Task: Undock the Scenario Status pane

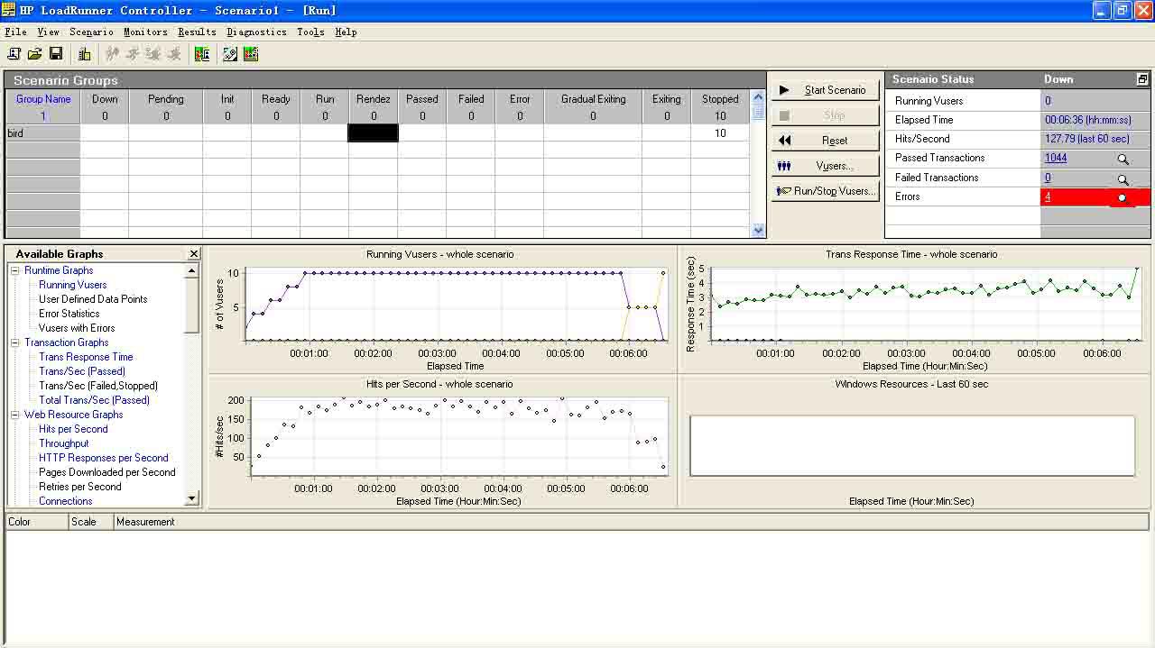Action: 1142,79
